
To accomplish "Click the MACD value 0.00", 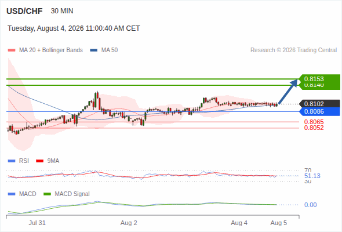I will [x=311, y=205].
